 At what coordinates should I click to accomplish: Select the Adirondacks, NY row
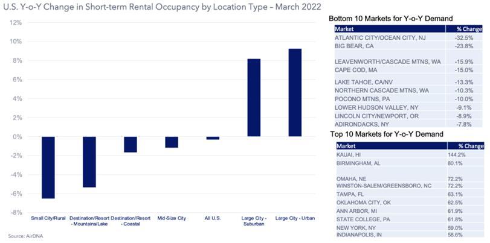[407, 124]
